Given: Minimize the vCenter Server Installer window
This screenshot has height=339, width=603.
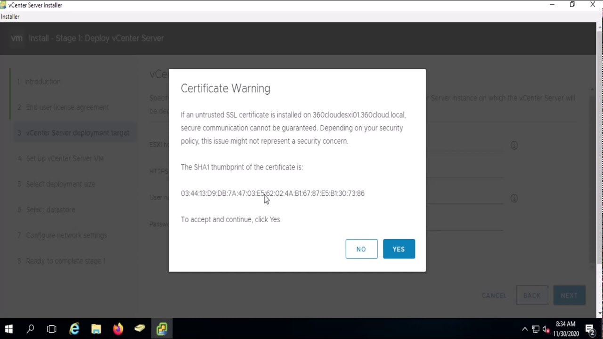Looking at the screenshot, I should tap(552, 5).
